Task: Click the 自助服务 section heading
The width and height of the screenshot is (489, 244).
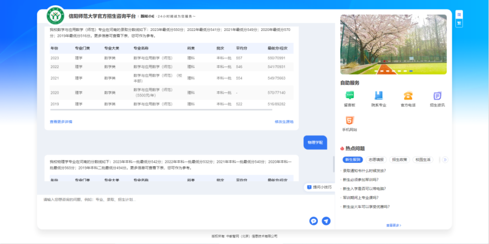Action: click(349, 83)
